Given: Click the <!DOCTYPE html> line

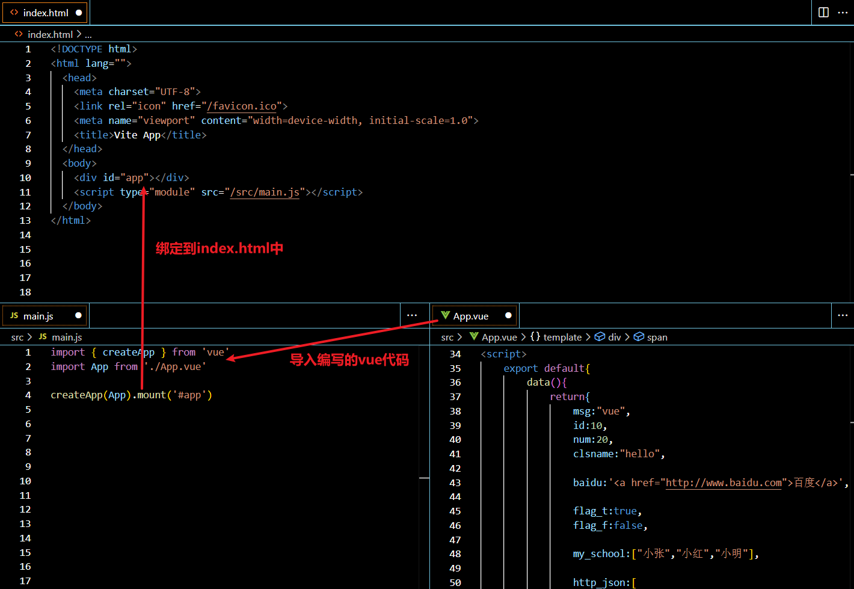Looking at the screenshot, I should [94, 49].
